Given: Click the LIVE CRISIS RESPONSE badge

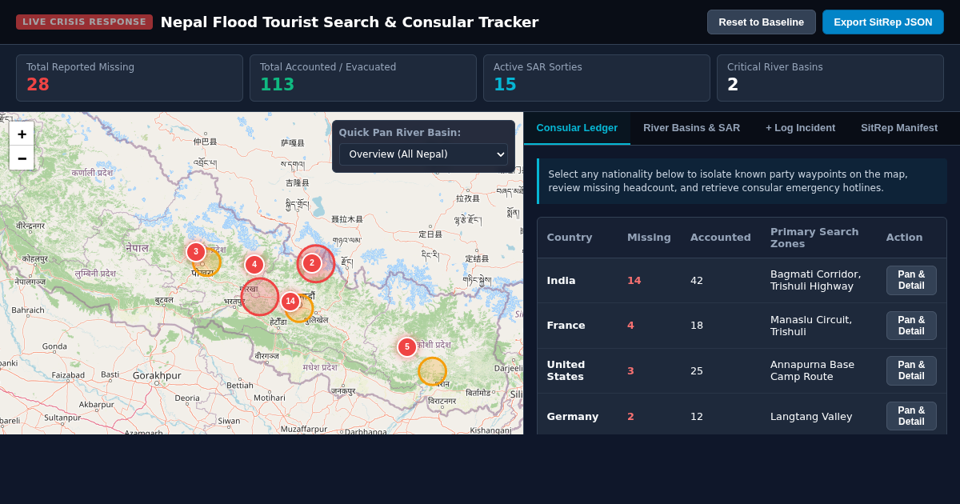Looking at the screenshot, I should pos(84,22).
